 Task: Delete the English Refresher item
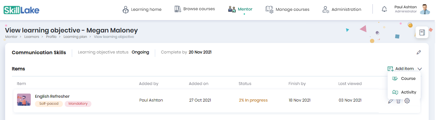click(398, 101)
